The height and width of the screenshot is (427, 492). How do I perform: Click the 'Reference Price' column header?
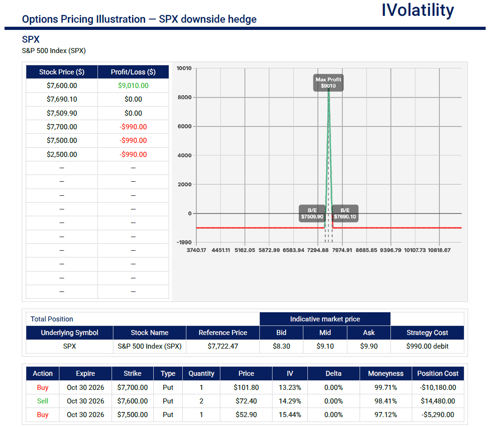(x=223, y=333)
